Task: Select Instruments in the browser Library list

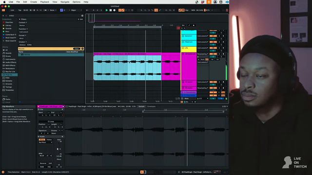Action: [10, 59]
